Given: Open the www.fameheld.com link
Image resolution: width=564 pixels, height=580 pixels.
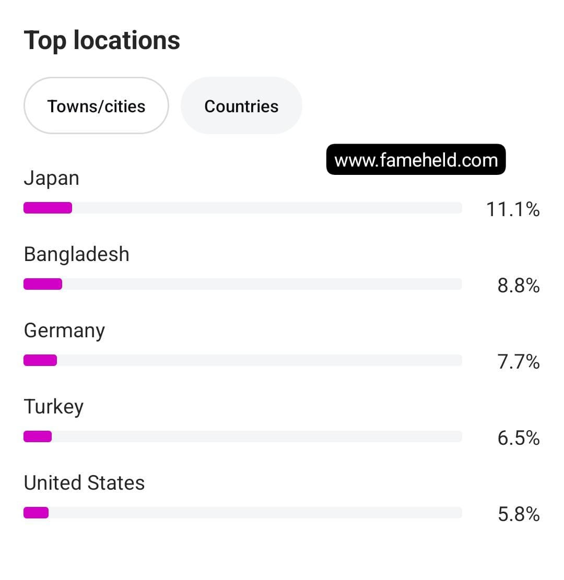Looking at the screenshot, I should [416, 159].
